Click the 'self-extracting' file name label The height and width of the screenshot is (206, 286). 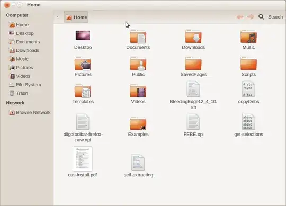pos(138,175)
